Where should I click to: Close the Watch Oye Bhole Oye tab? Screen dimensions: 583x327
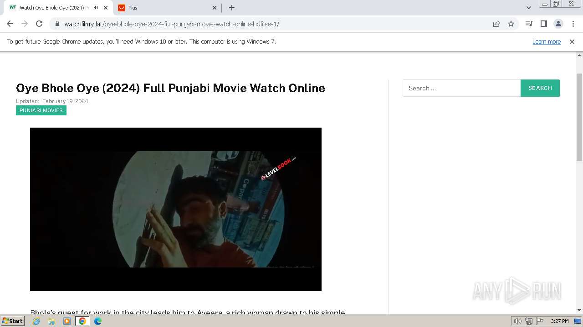pos(106,8)
